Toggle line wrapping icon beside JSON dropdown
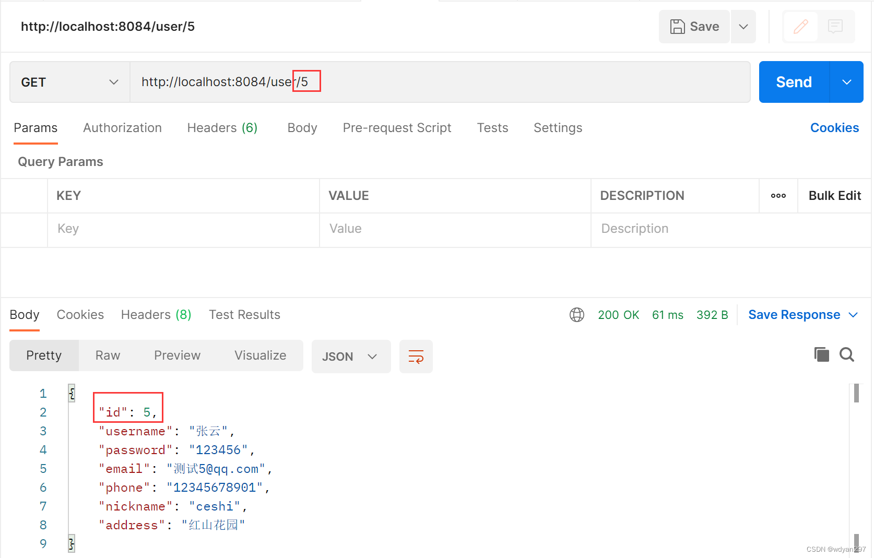874x558 pixels. click(416, 356)
